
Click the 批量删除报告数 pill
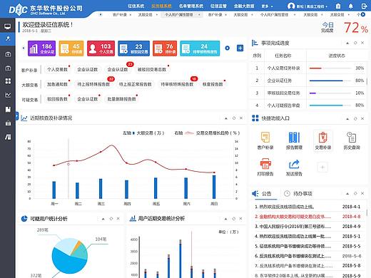[x=121, y=99]
